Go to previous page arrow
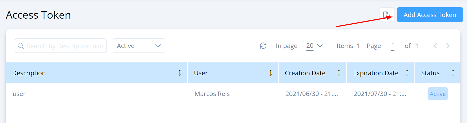Image resolution: width=467 pixels, height=123 pixels. click(435, 46)
